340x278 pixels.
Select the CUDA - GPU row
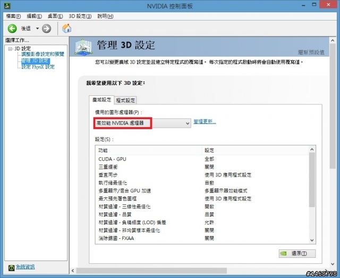pos(202,159)
